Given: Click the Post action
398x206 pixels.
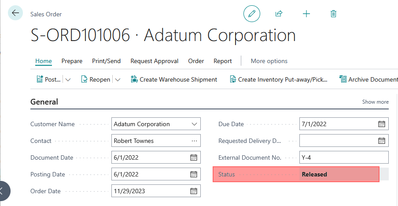Looking at the screenshot, I should (49, 79).
